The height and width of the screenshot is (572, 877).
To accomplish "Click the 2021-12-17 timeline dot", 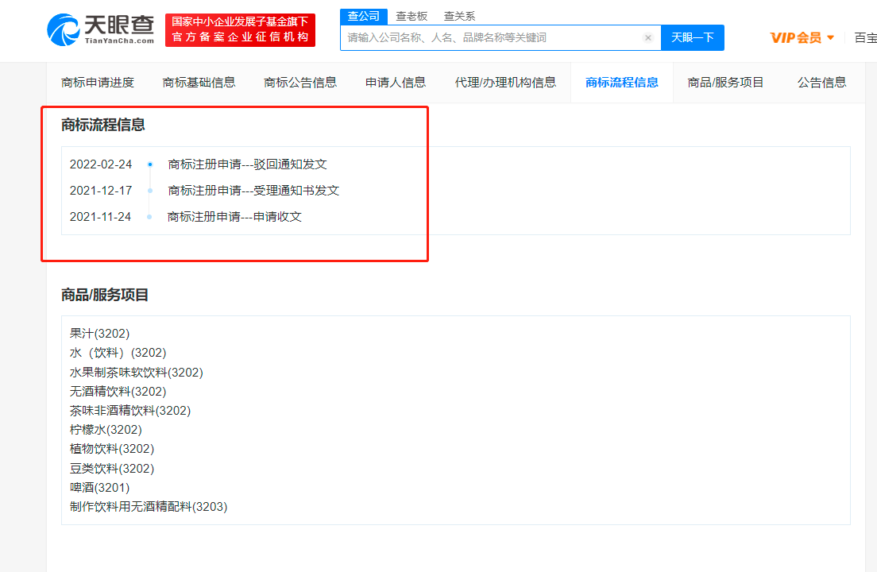I will coord(150,191).
